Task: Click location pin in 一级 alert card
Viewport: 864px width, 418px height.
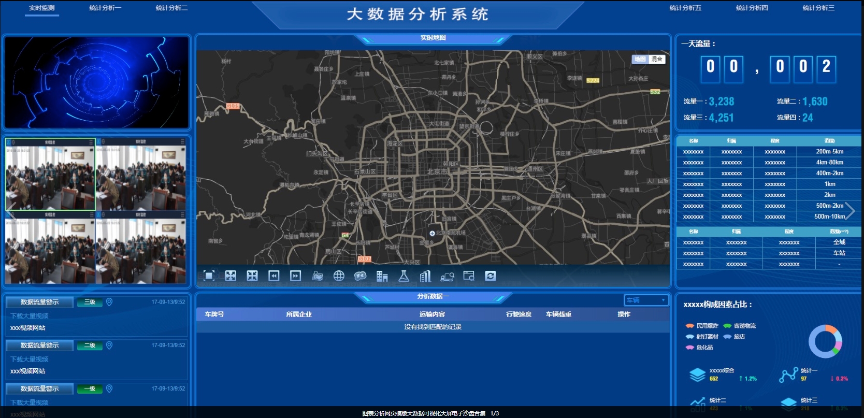Action: tap(109, 388)
